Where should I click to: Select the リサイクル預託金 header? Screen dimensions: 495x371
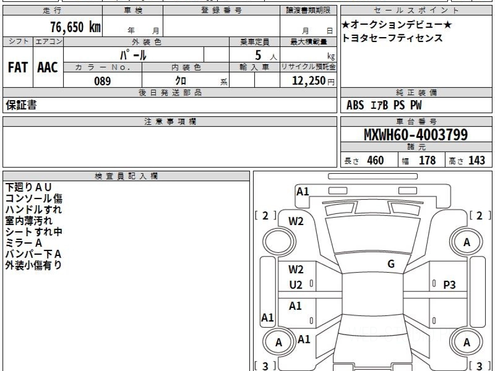pyautogui.click(x=308, y=67)
